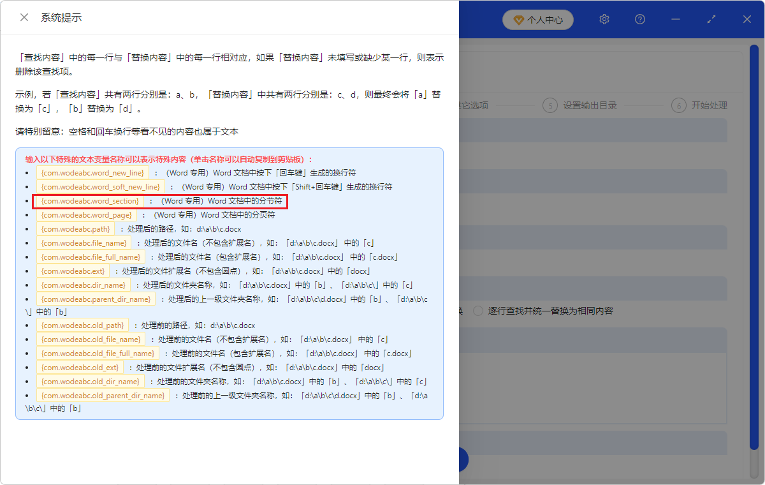
Task: Copy the {com.wodeabc.ext} extension variable
Action: (x=73, y=271)
